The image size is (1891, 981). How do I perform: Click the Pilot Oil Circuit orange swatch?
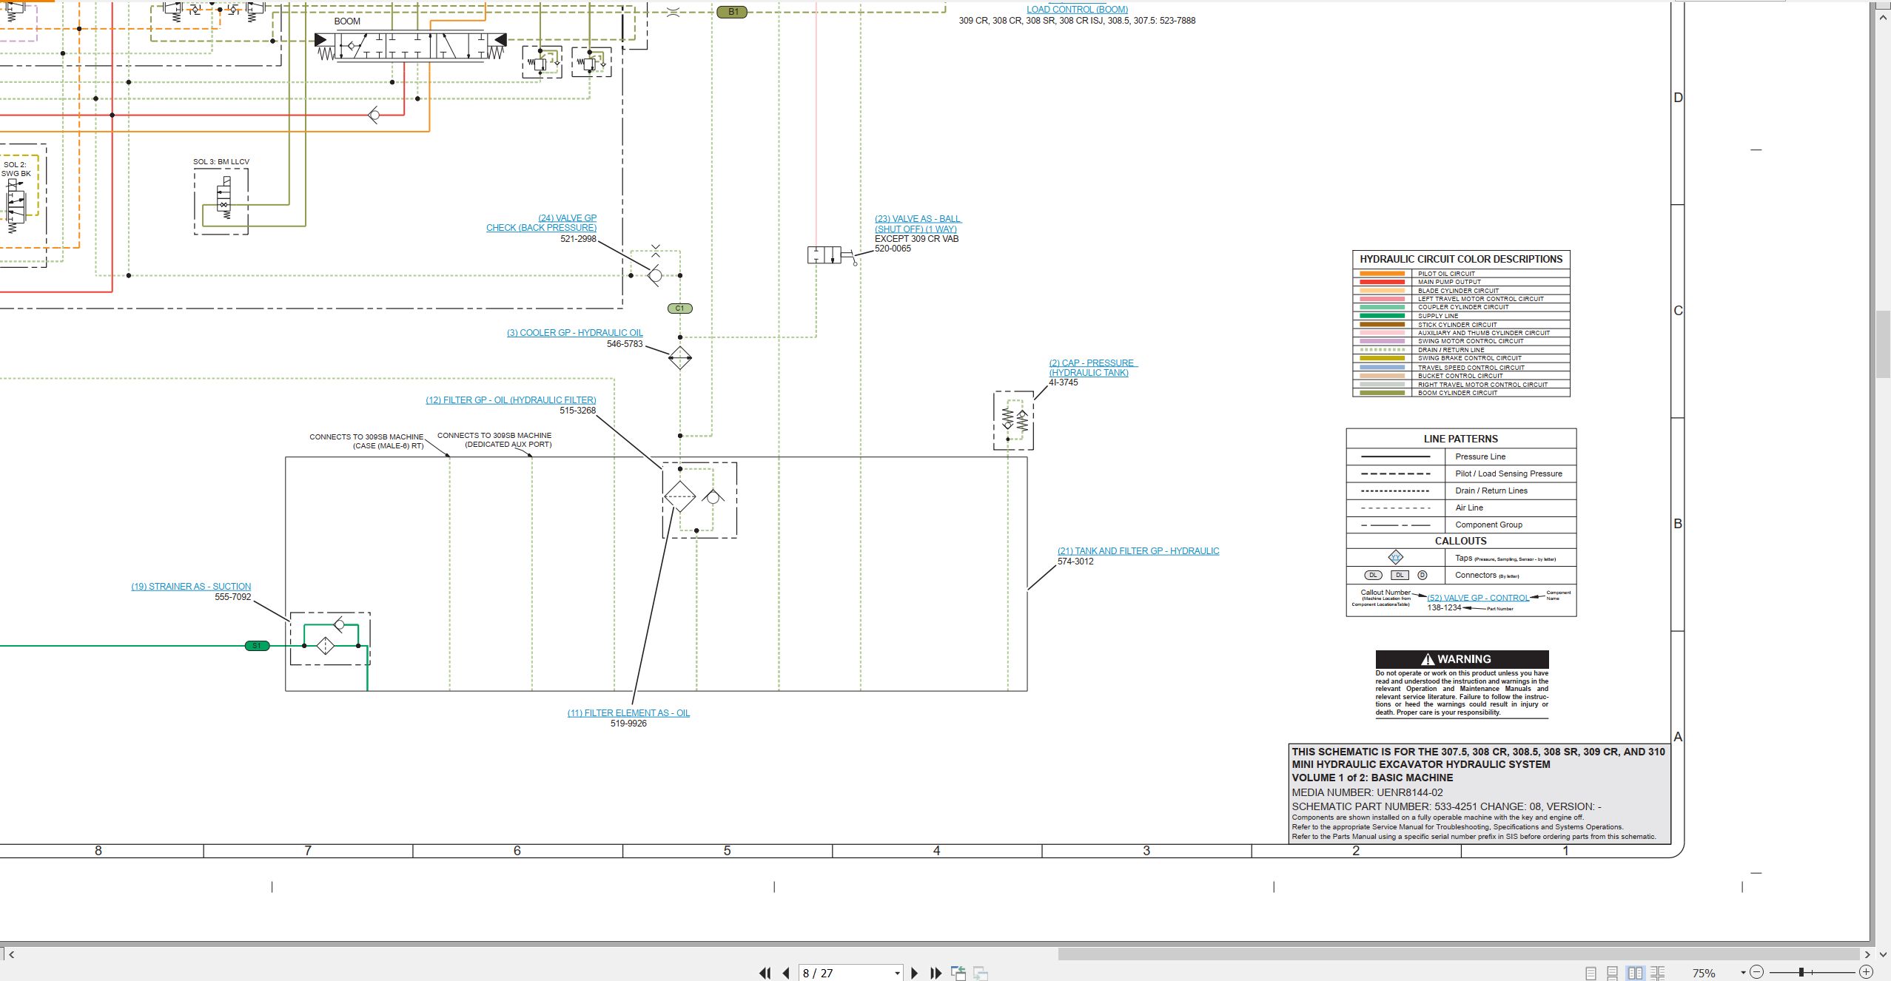pos(1382,274)
